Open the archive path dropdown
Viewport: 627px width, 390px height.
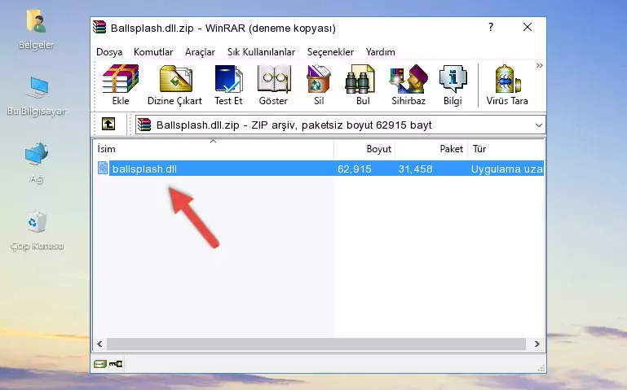[x=539, y=125]
